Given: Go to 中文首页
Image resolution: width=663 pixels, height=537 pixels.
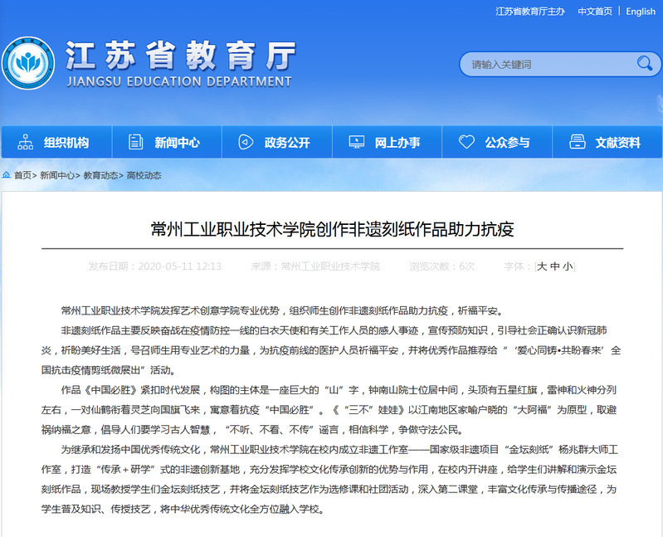Looking at the screenshot, I should tap(595, 12).
